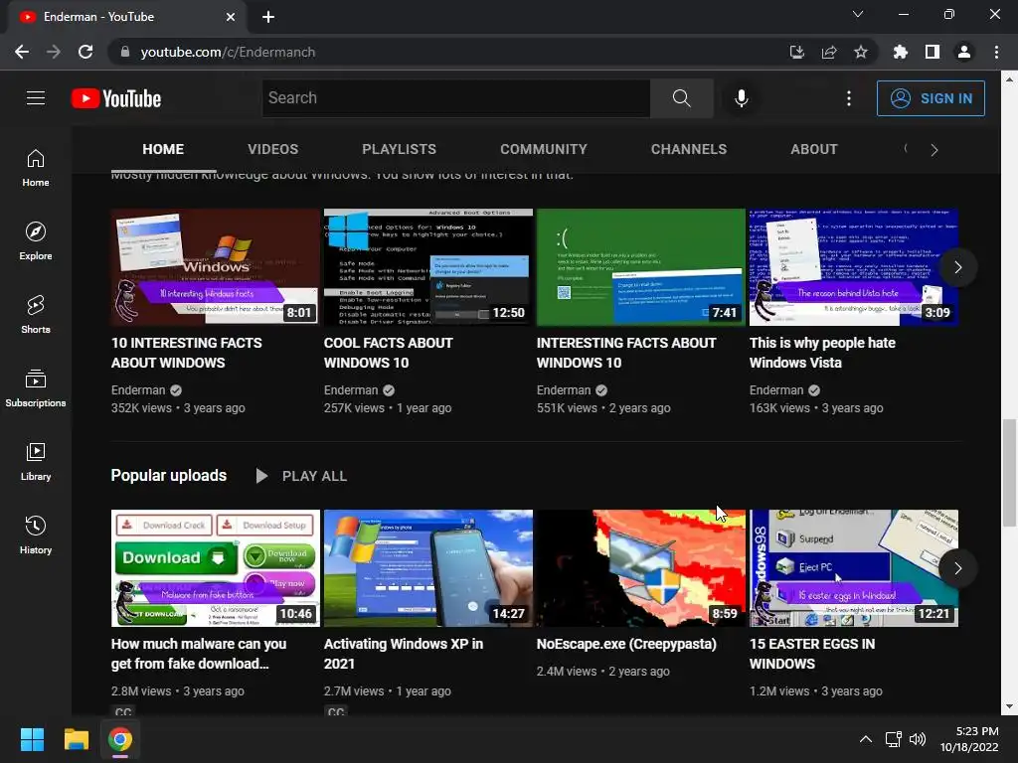Open History in the sidebar
This screenshot has width=1018, height=763.
(36, 534)
